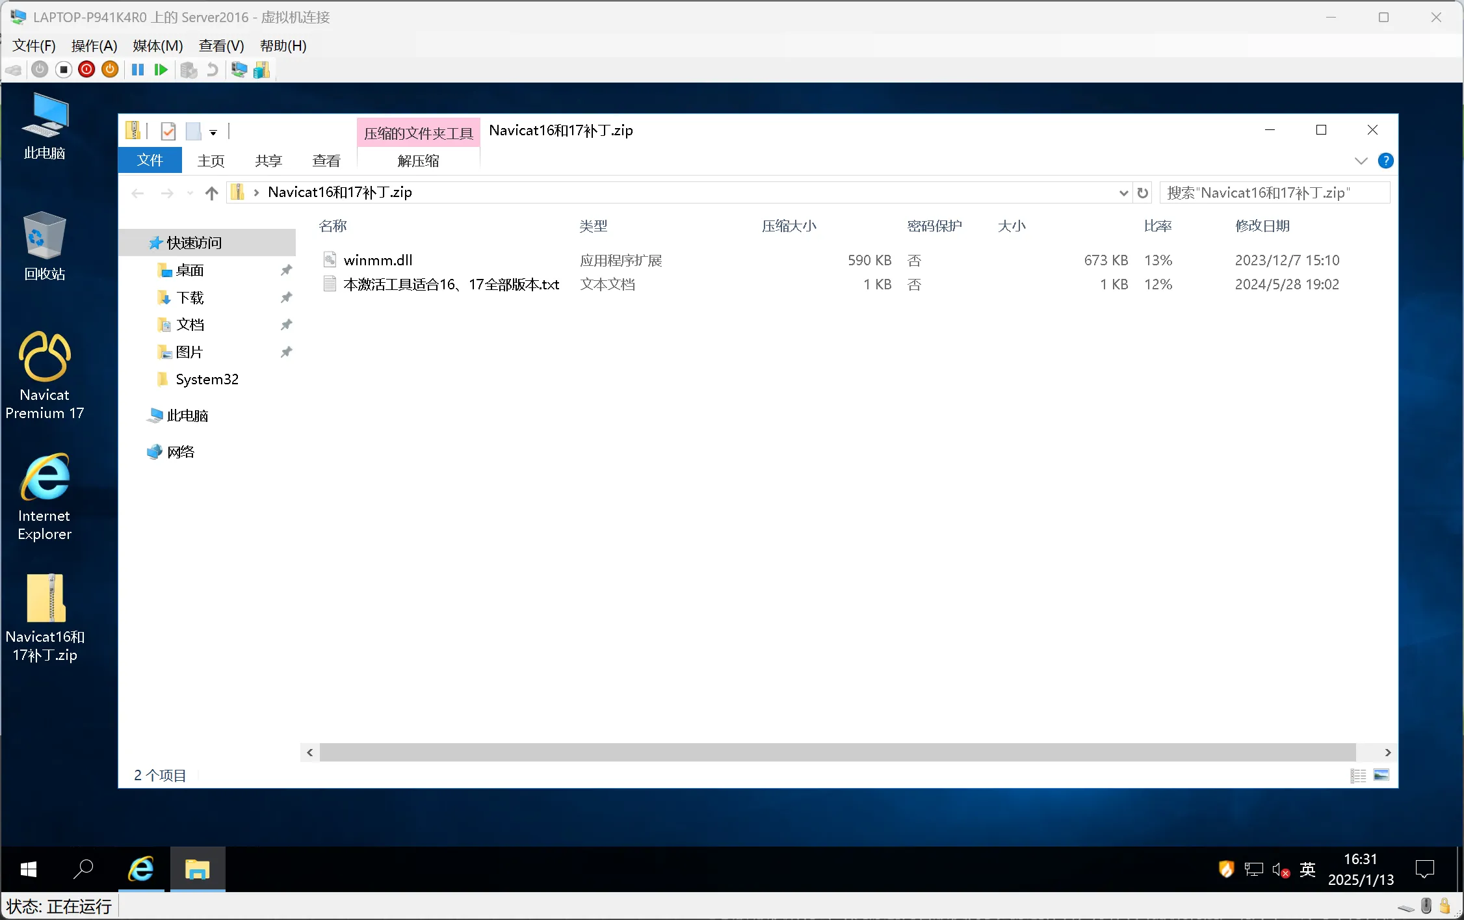Switch to details view layout icon
This screenshot has width=1464, height=920.
click(x=1358, y=775)
